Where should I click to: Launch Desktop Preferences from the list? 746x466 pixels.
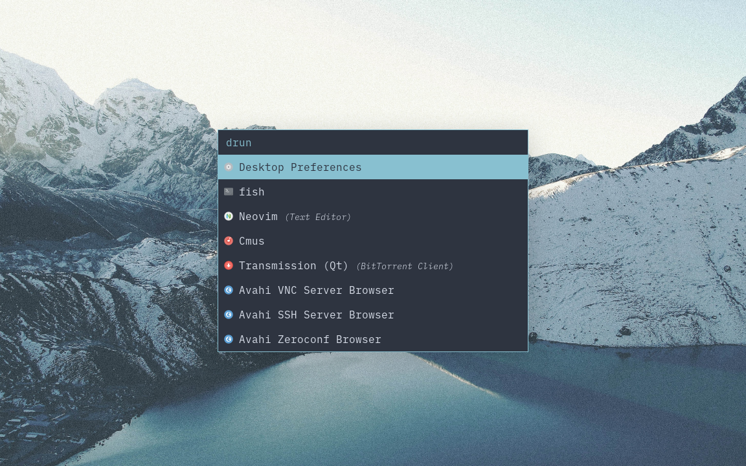pos(300,167)
